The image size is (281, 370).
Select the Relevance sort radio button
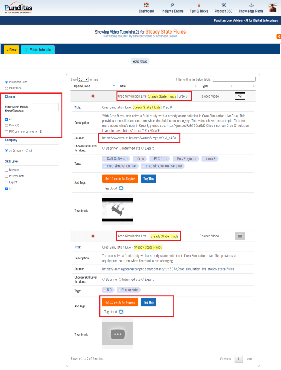(x=6, y=88)
